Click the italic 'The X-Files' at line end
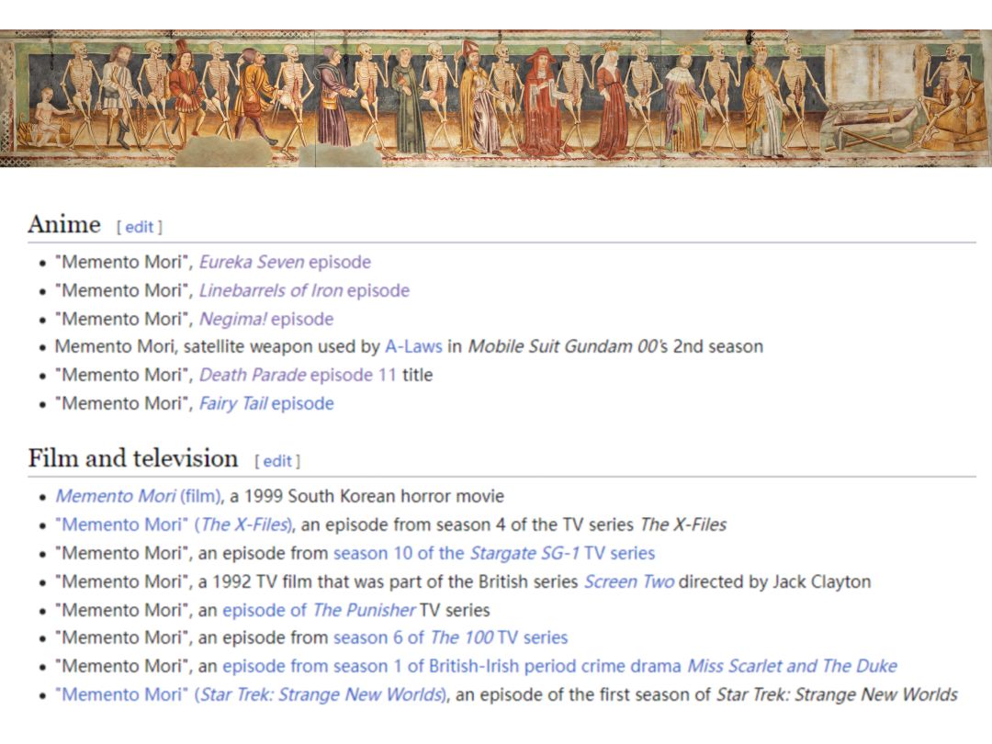This screenshot has height=744, width=992. pos(683,524)
